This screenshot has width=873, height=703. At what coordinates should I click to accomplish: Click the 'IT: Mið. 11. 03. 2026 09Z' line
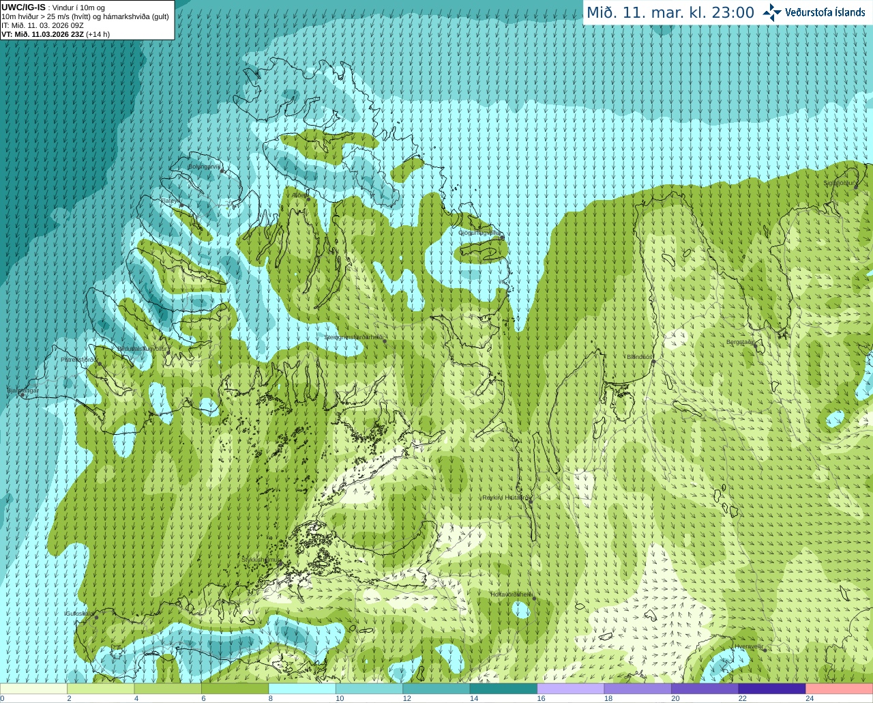tap(43, 25)
